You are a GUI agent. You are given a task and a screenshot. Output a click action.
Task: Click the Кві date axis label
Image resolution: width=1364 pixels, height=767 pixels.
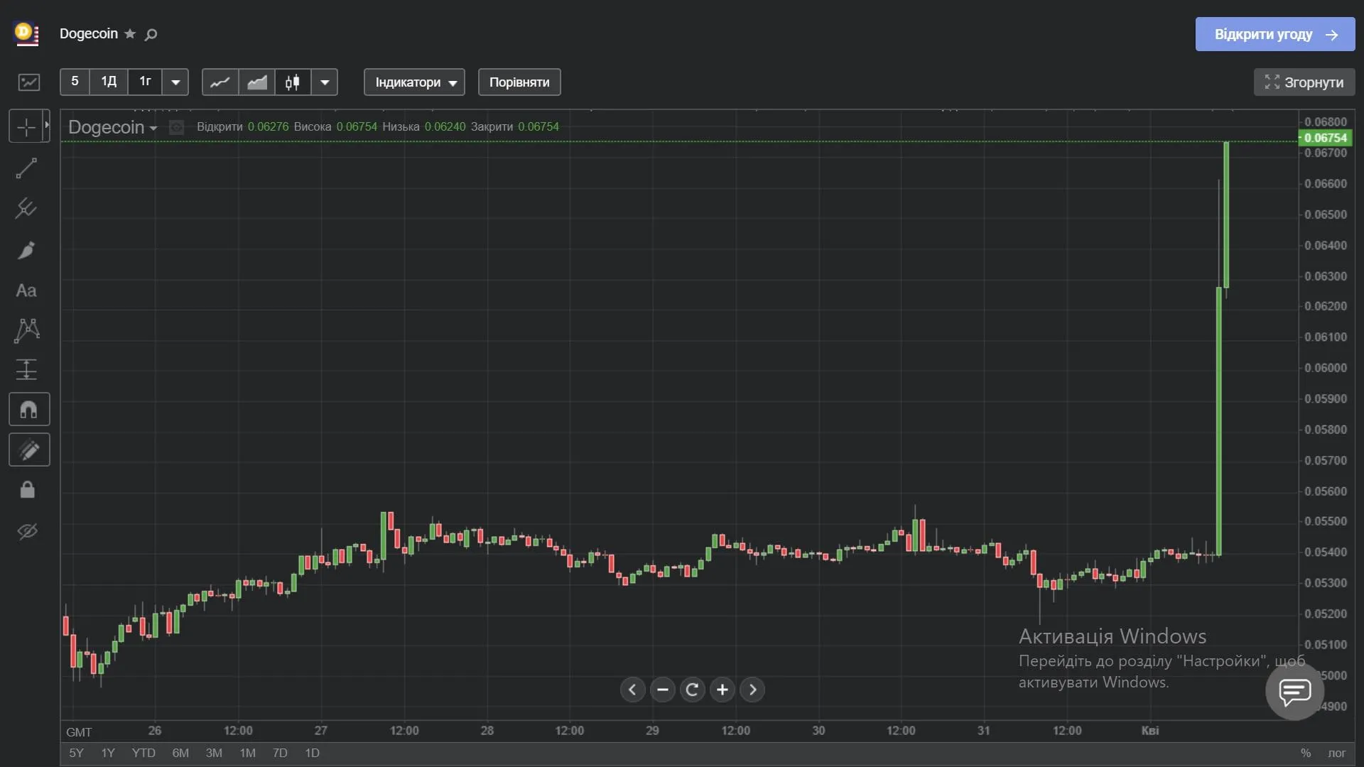(1149, 731)
